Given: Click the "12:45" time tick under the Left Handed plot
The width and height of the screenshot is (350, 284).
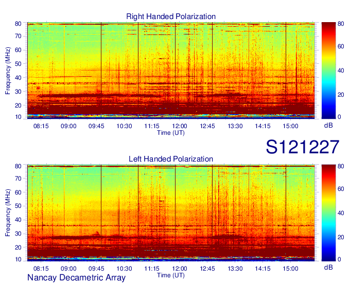Looking at the screenshot, I should point(207,269).
